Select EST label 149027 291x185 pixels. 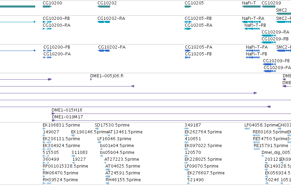tap(51, 132)
